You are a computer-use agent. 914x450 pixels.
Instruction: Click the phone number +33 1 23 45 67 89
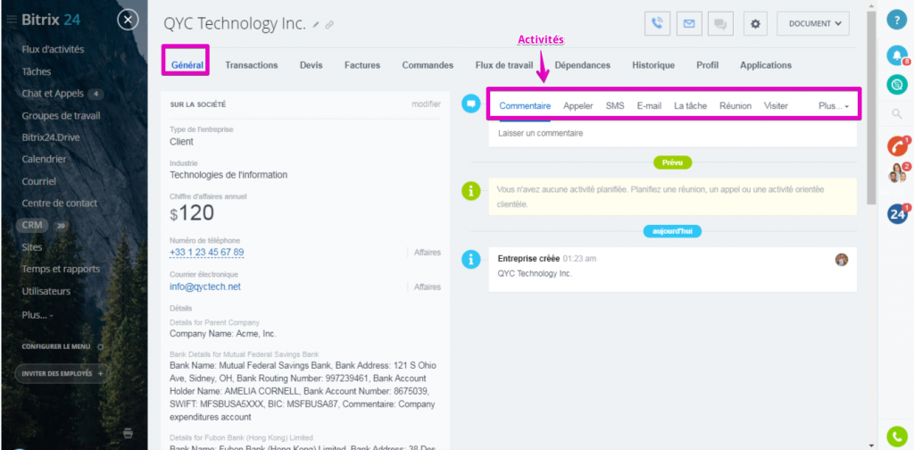206,253
